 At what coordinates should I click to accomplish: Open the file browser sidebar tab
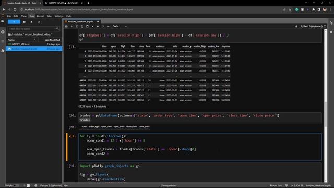pyautogui.click(x=3, y=21)
